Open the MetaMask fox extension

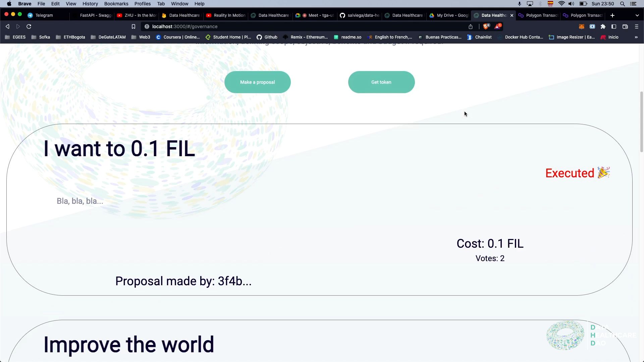point(582,26)
